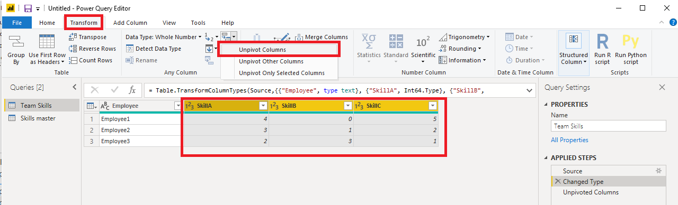This screenshot has height=205, width=678.
Task: Click the Power BI logo icon
Action: click(10, 8)
